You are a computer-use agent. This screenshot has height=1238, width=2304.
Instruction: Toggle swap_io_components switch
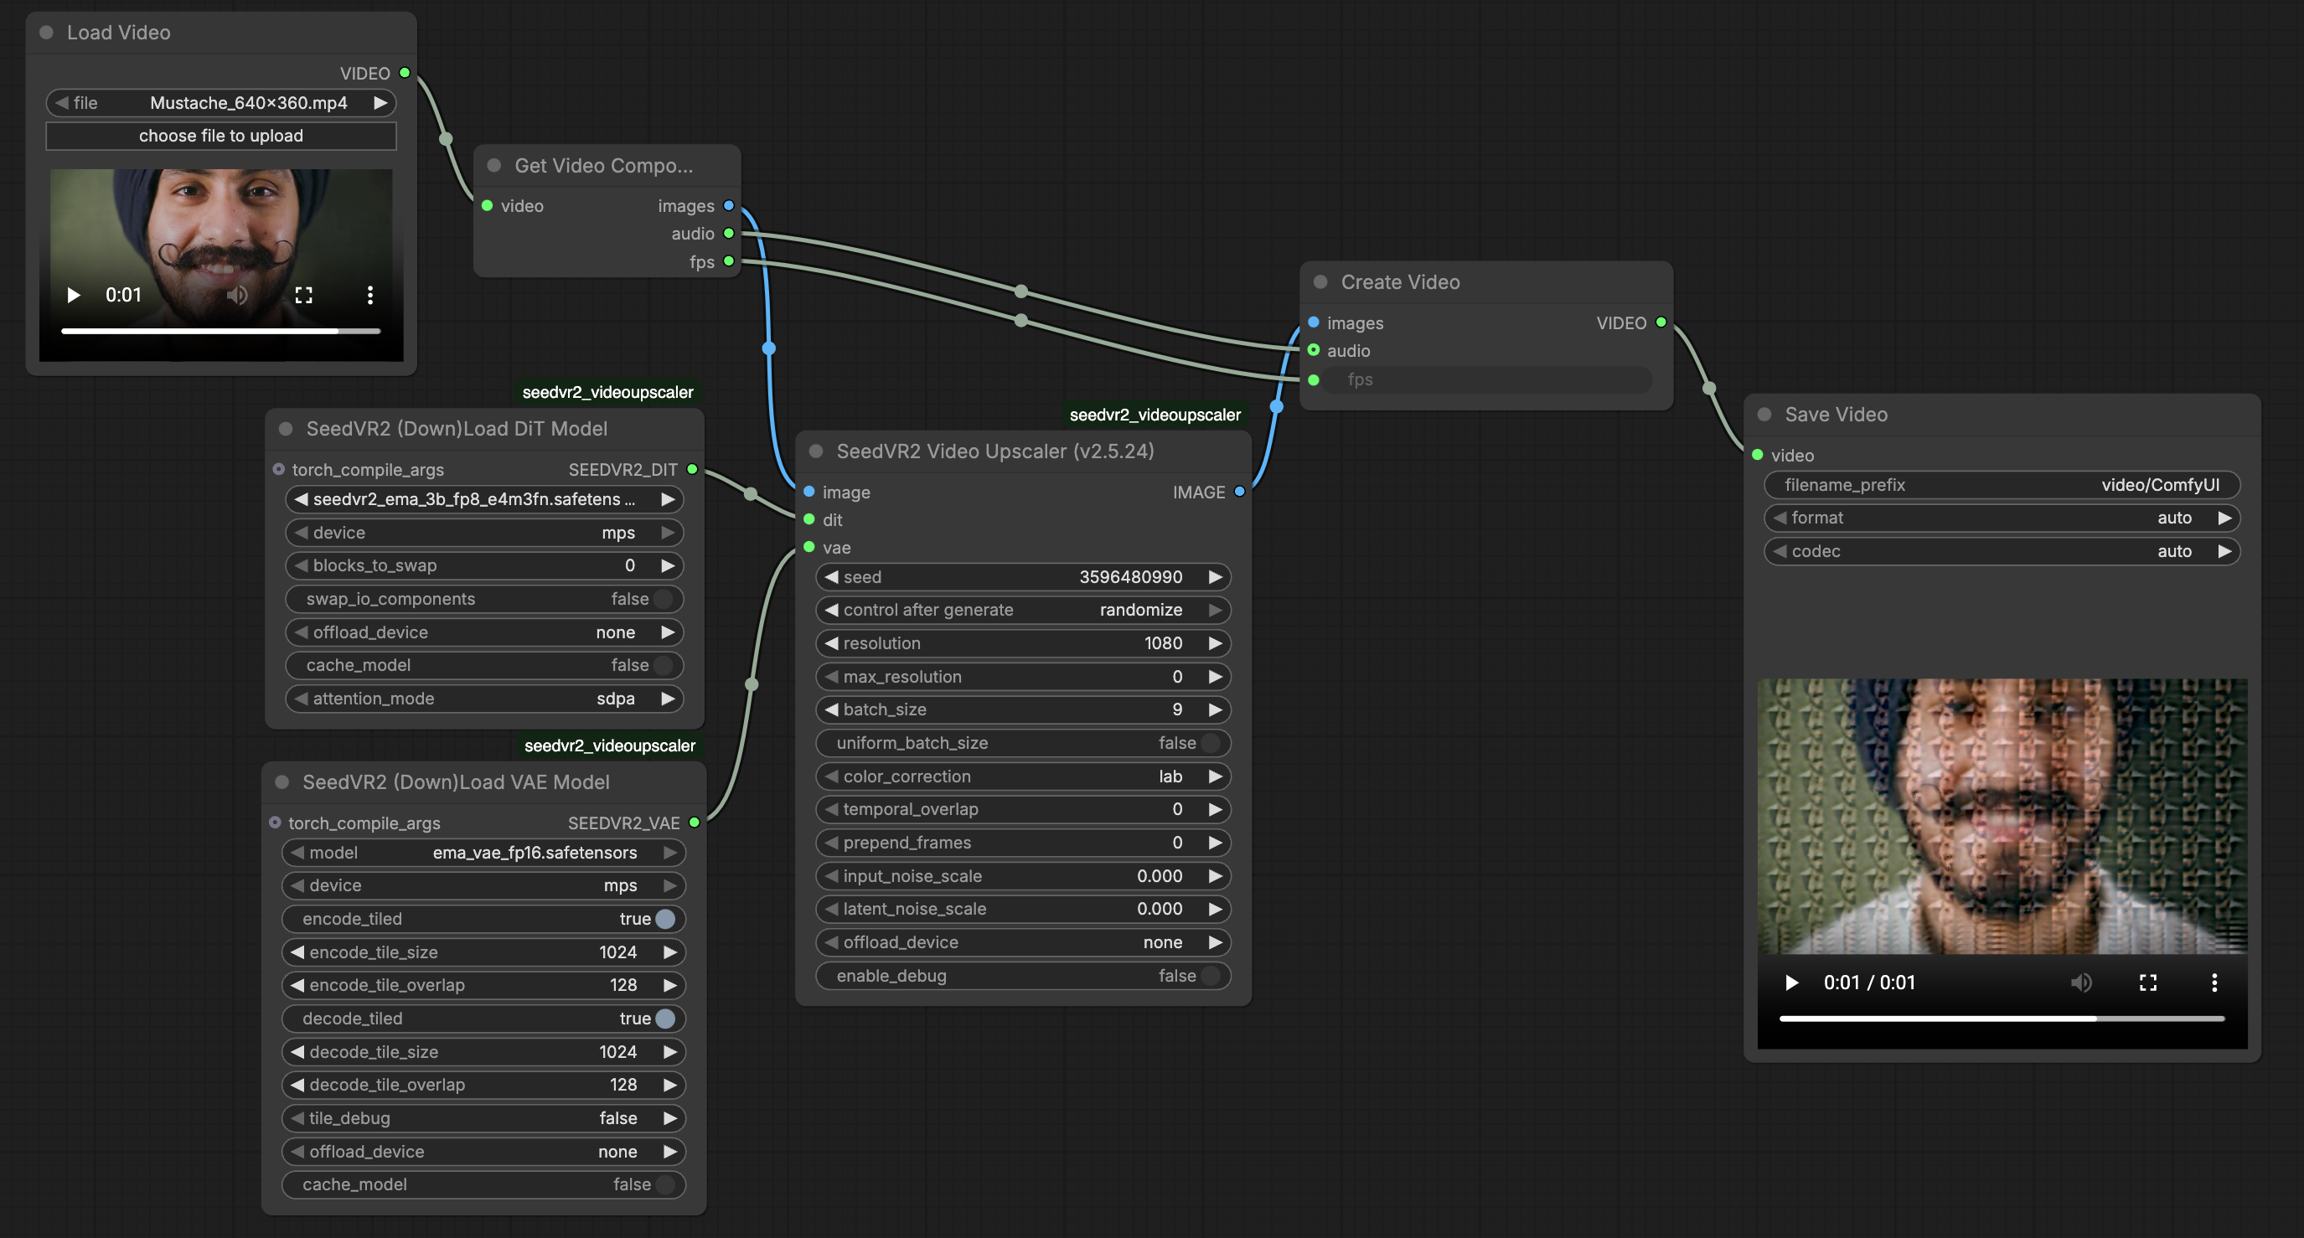663,598
